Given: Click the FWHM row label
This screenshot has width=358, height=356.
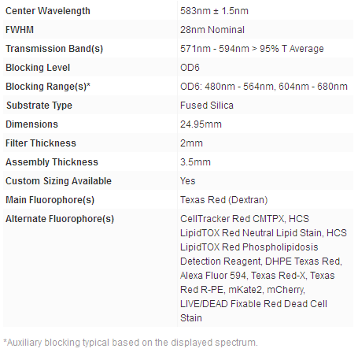Looking at the screenshot, I should point(20,30).
